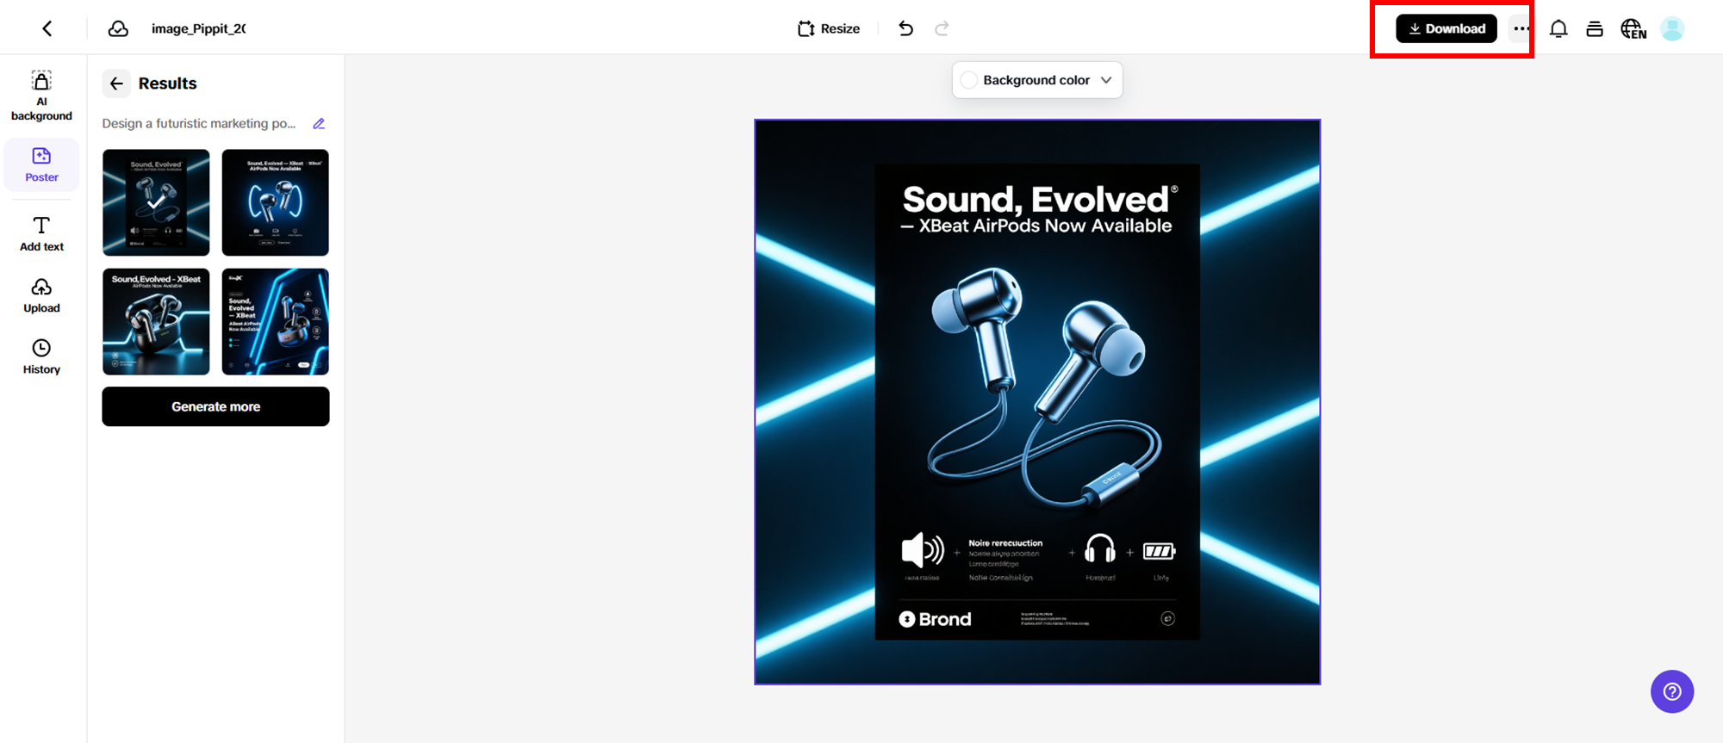This screenshot has height=743, width=1723.
Task: Expand the Background color dropdown
Action: [1037, 80]
